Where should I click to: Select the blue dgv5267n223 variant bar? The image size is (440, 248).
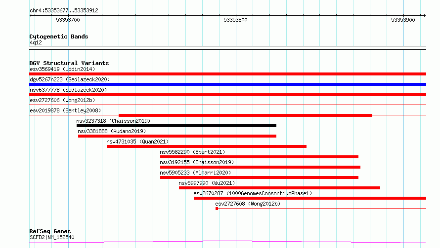[x=227, y=84]
